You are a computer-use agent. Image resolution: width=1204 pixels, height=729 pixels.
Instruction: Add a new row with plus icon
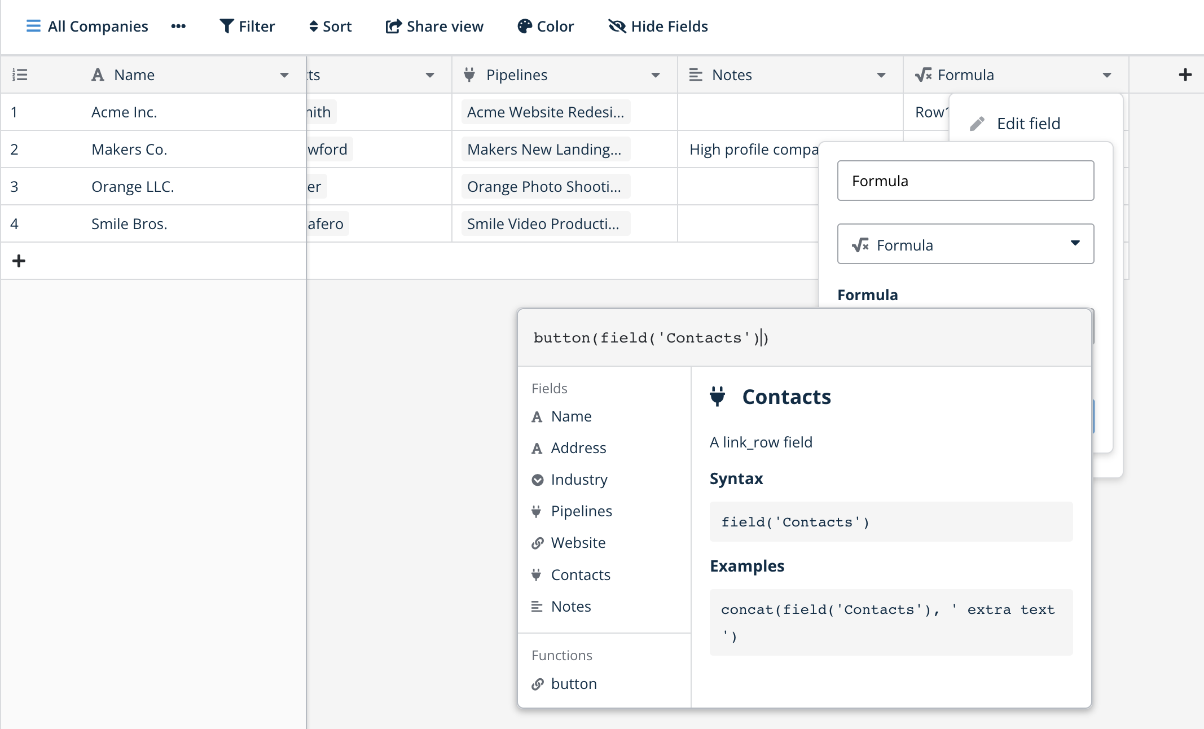[19, 261]
